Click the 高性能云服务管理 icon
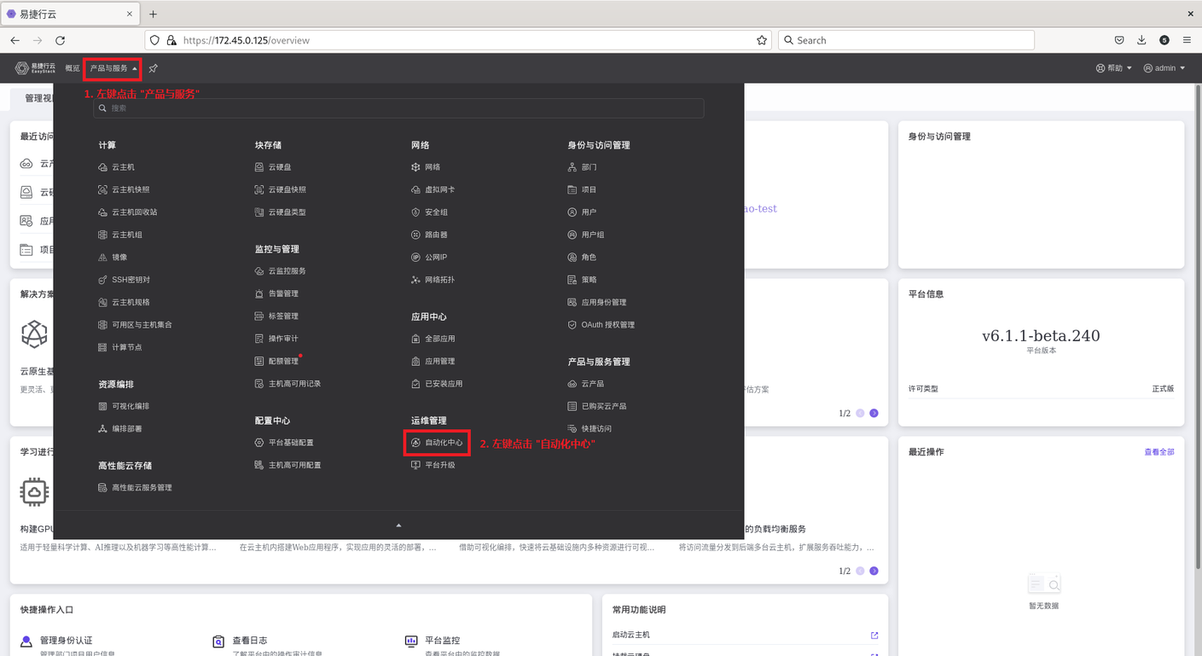 (x=103, y=488)
